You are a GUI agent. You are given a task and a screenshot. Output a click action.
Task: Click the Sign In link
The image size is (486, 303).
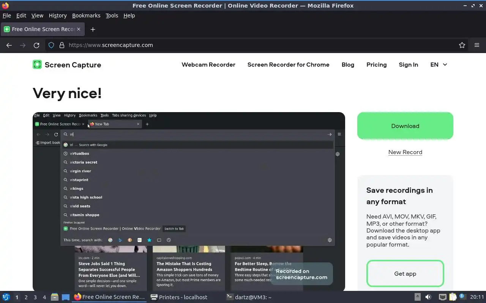coord(408,65)
